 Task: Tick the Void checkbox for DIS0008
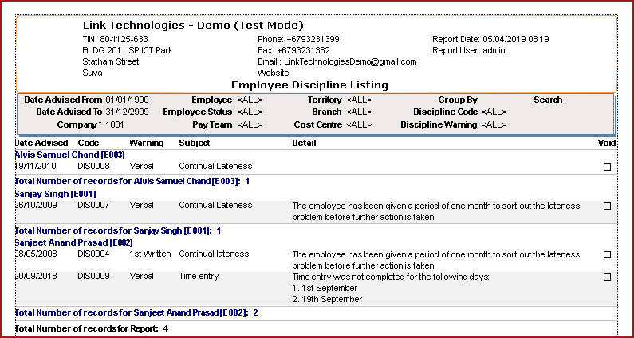[607, 167]
